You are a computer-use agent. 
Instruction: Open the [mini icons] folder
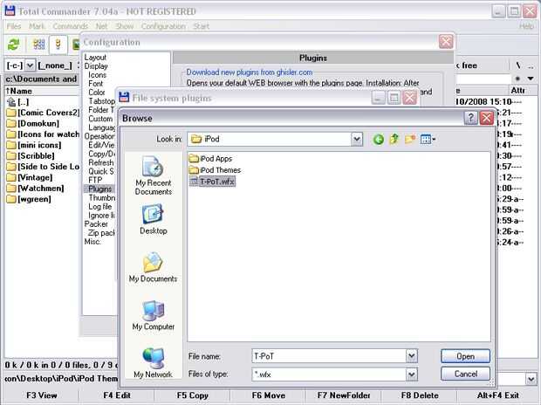coord(34,145)
